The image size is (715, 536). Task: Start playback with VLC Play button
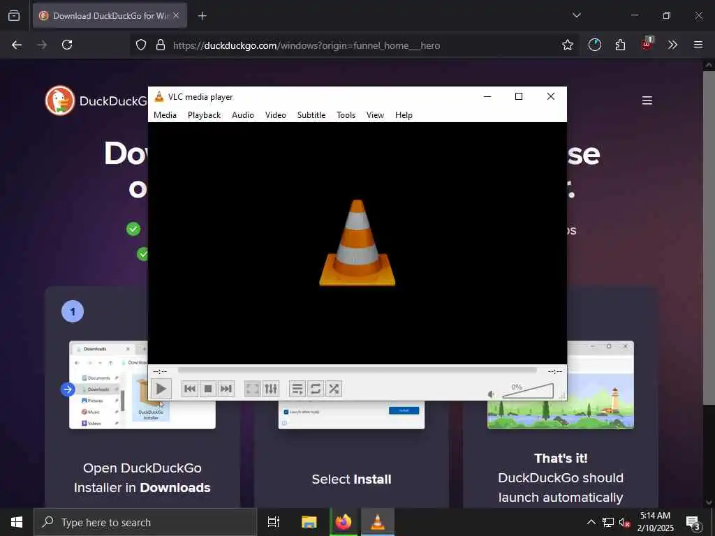pos(161,389)
